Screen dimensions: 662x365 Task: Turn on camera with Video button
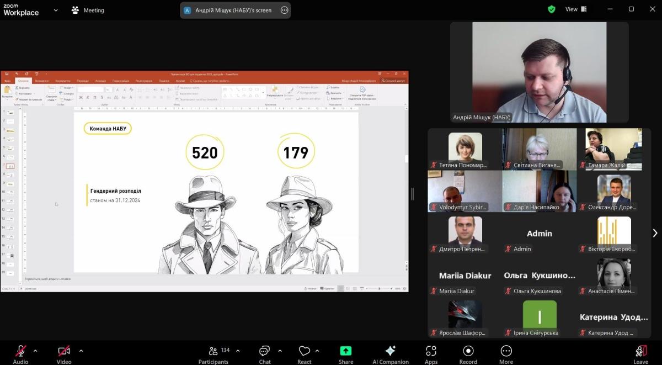point(64,352)
